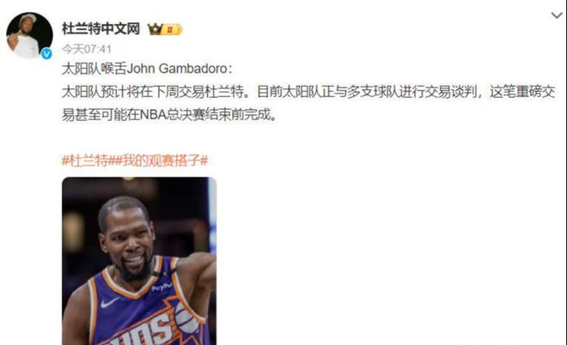
Task: Click the Nike swoosh on the jersey
Action: point(110,303)
